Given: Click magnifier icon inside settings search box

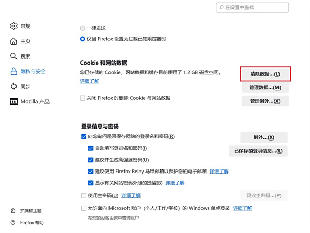Looking at the screenshot, I should 221,7.
